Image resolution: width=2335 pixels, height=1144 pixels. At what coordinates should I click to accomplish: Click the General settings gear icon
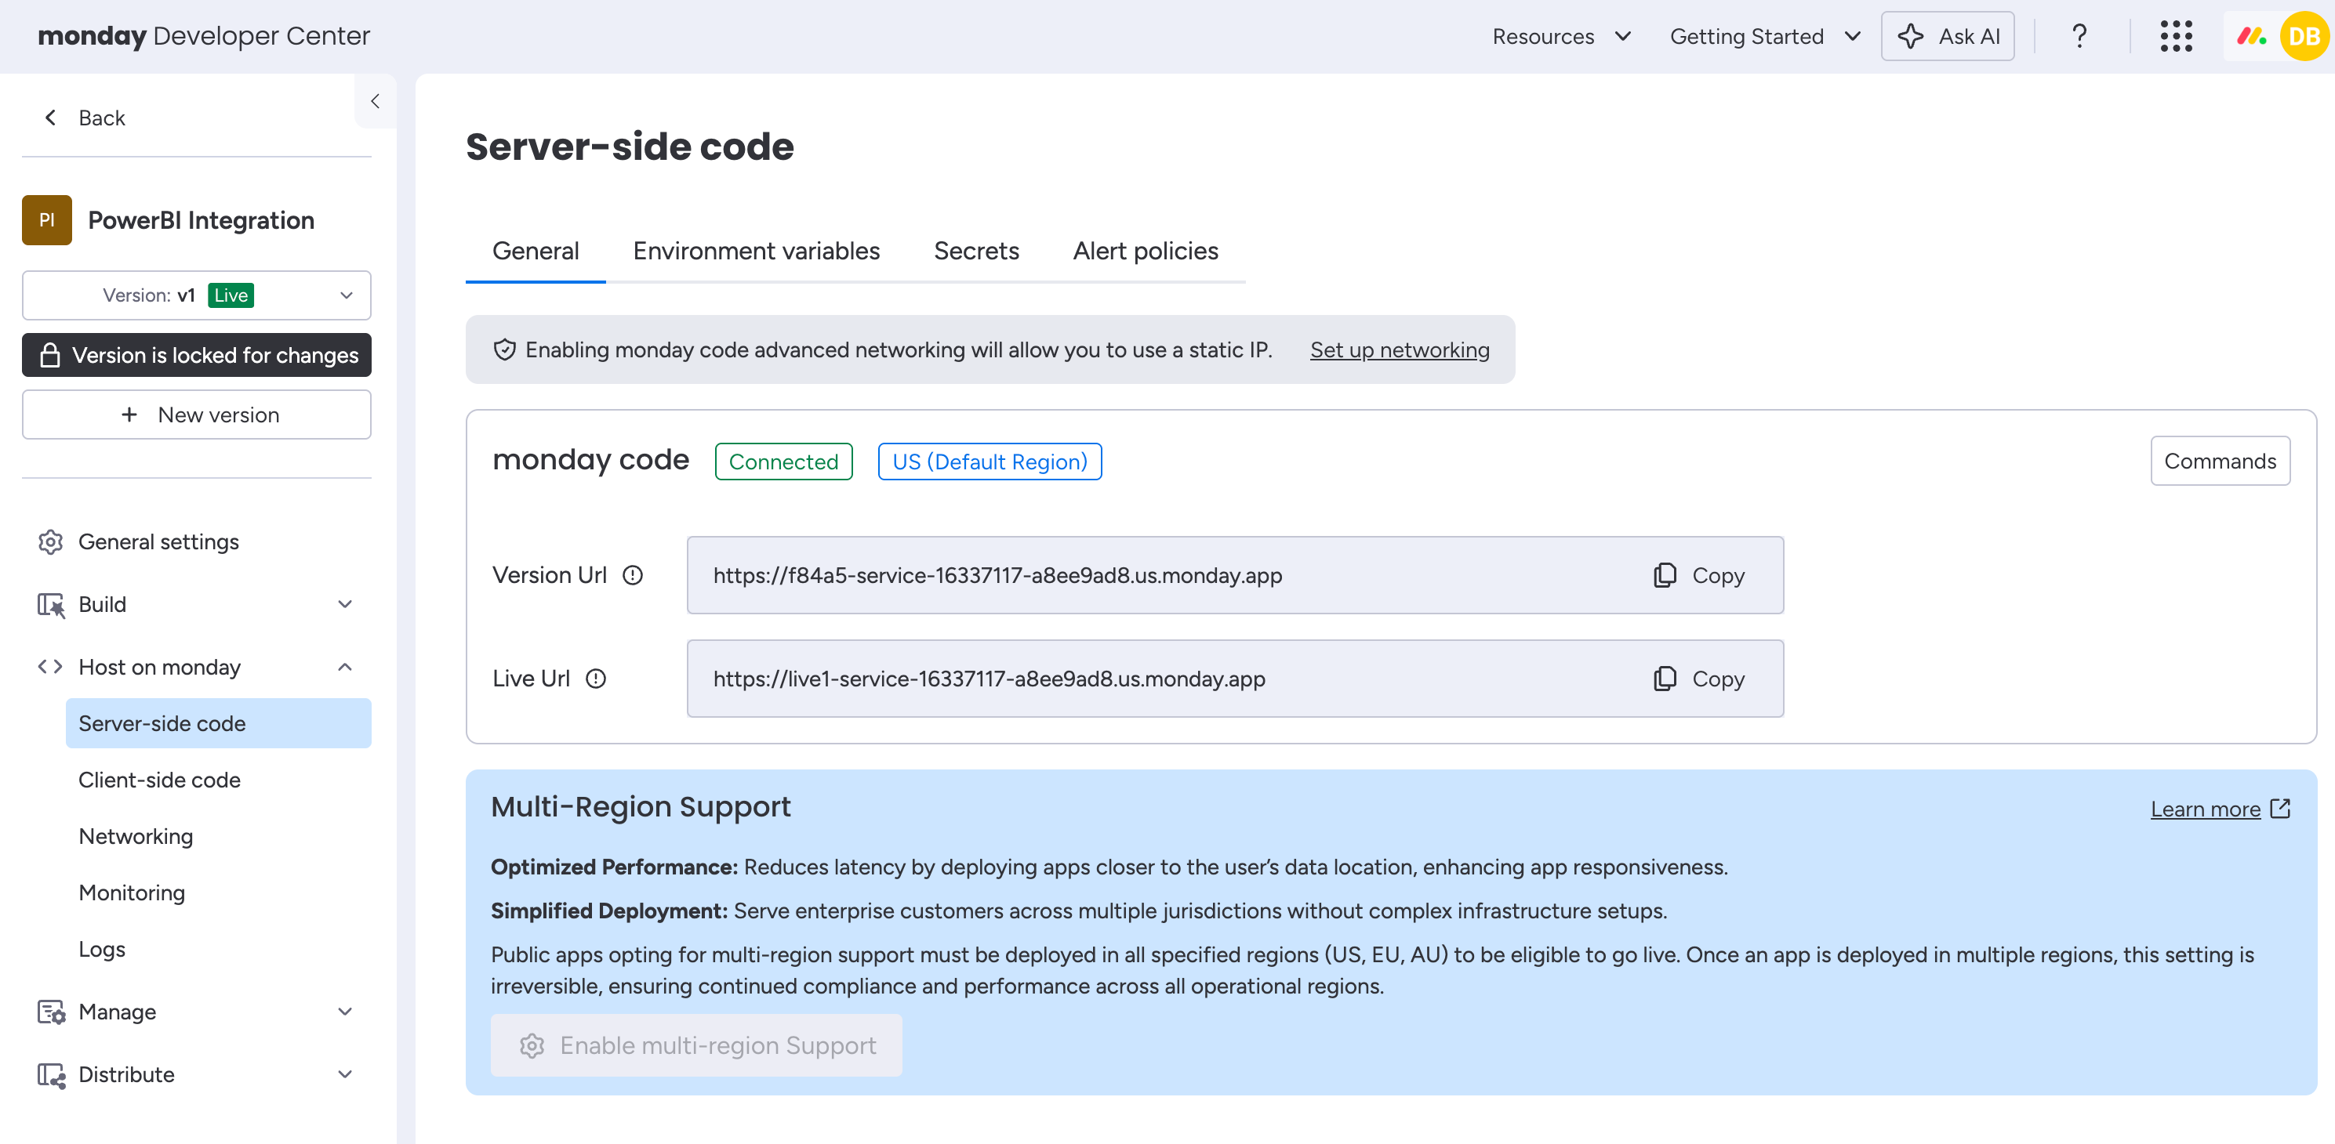pyautogui.click(x=51, y=541)
